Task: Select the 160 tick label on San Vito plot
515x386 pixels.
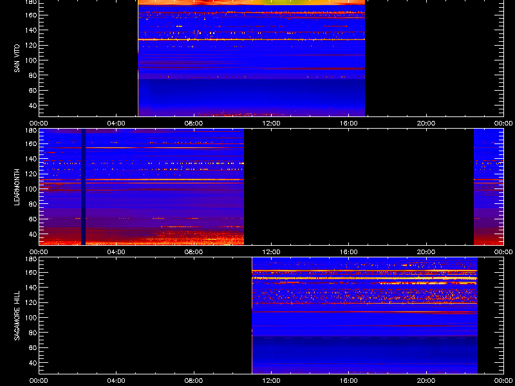Action: [32, 15]
